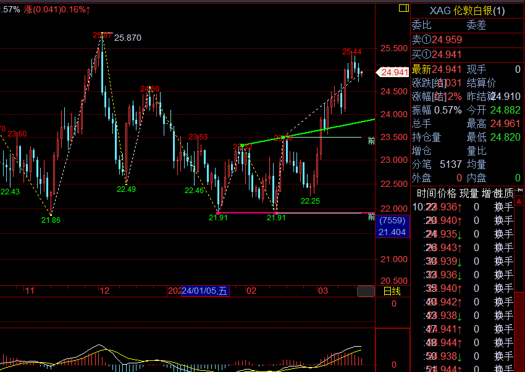Viewport: 525px width, 372px height.
Task: Click the 25.870 high price label
Action: click(128, 38)
